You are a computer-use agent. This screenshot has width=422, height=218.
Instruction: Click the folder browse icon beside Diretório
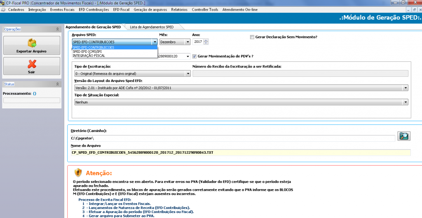pyautogui.click(x=403, y=136)
